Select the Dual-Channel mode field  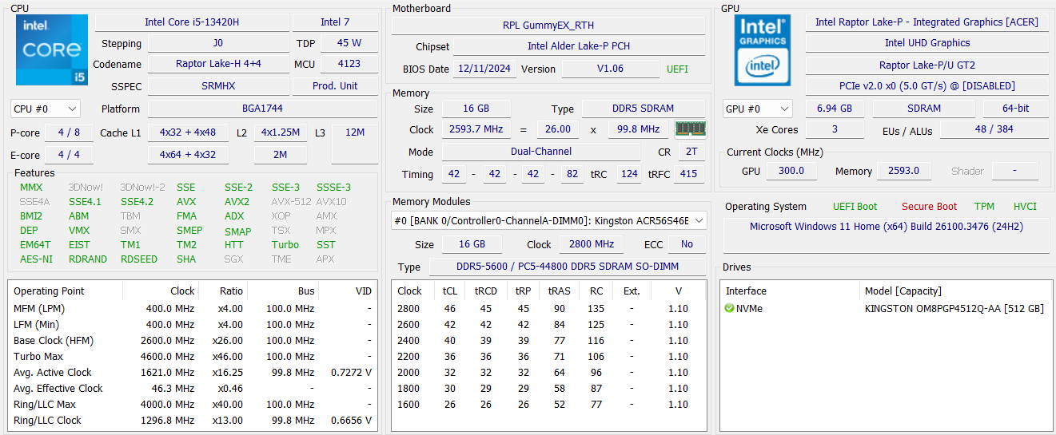pos(541,152)
